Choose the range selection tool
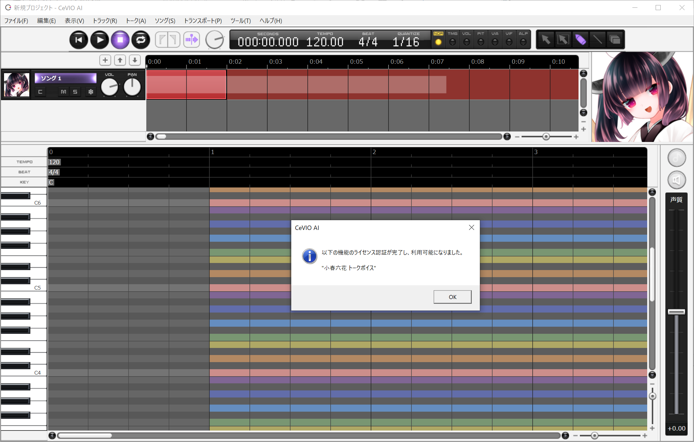694x442 pixels. (563, 39)
